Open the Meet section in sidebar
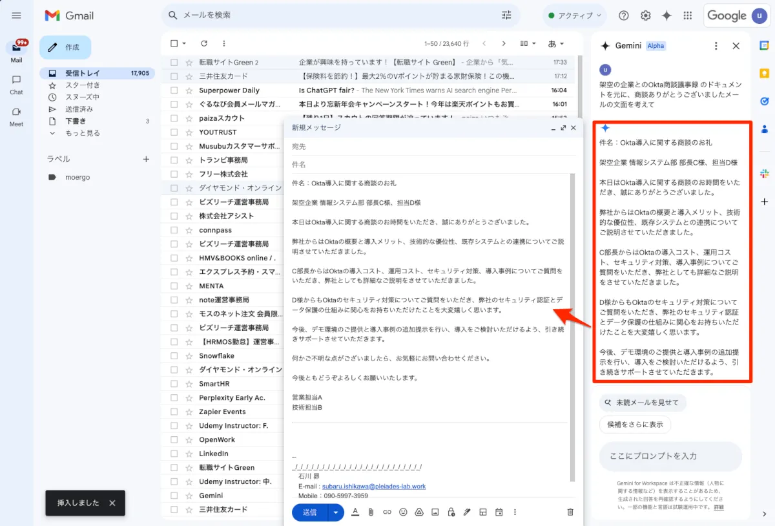 17,116
